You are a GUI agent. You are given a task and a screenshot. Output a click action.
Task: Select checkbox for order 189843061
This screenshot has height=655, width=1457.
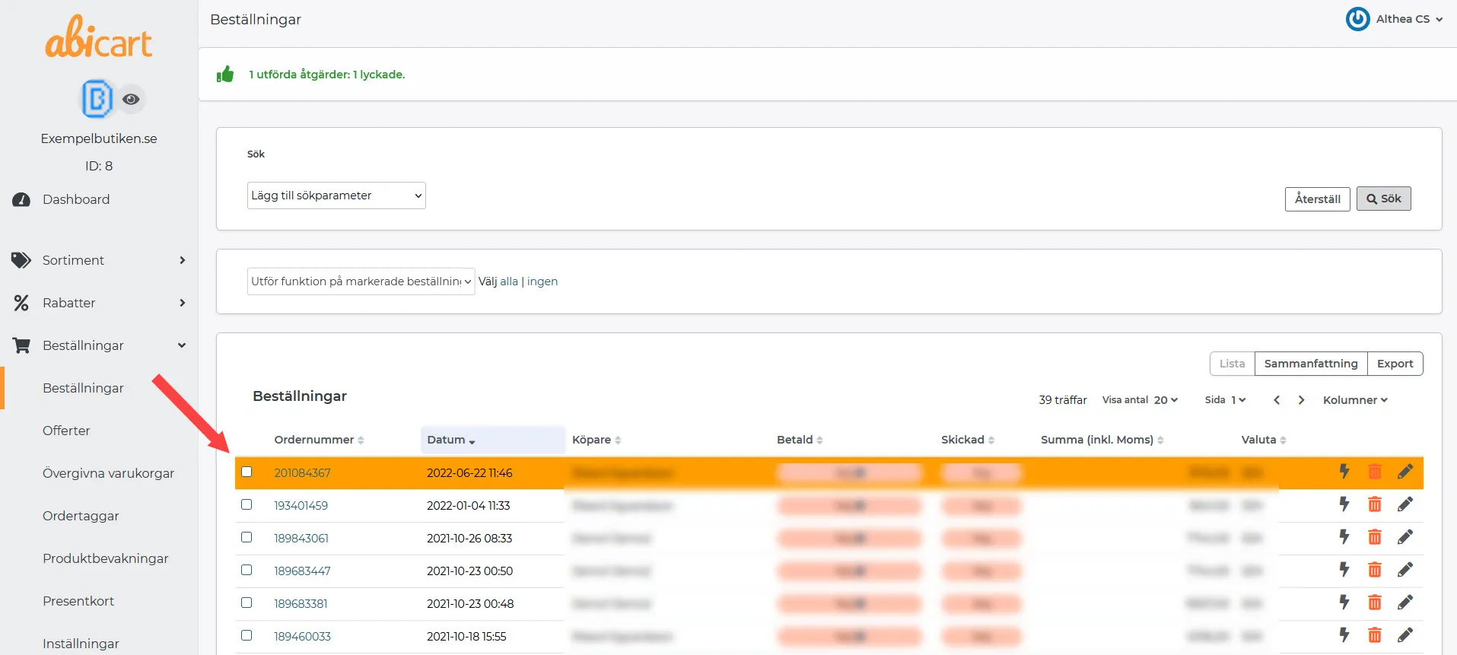tap(247, 537)
